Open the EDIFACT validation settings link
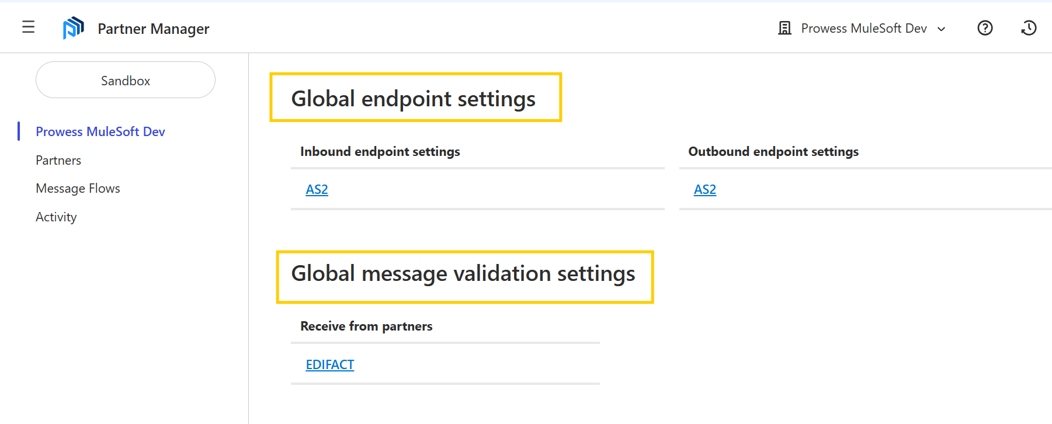Screen dimensions: 1052x424 point(329,364)
